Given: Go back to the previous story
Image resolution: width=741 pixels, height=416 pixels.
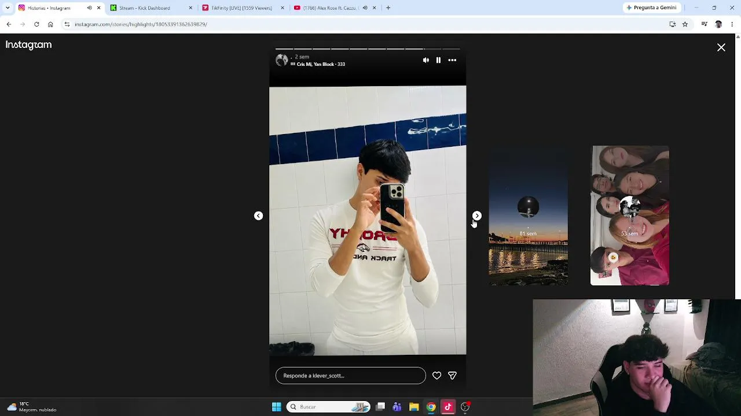Looking at the screenshot, I should click(259, 216).
